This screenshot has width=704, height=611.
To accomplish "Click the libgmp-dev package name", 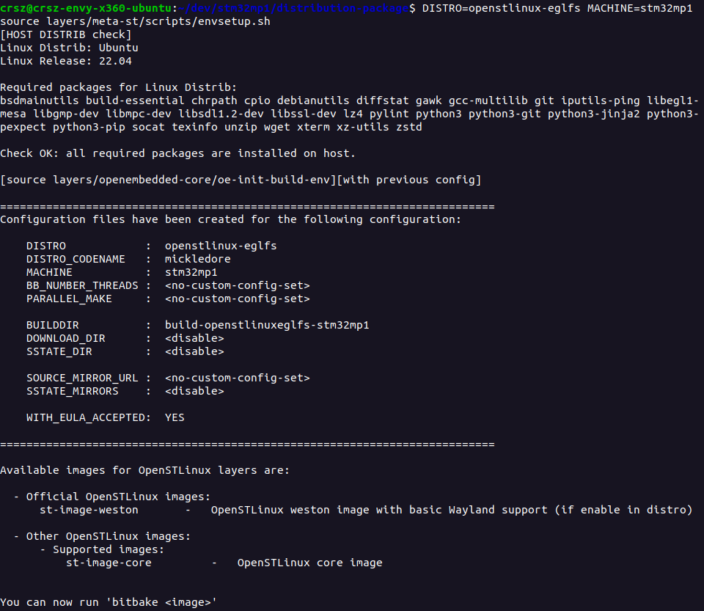I will [66, 114].
